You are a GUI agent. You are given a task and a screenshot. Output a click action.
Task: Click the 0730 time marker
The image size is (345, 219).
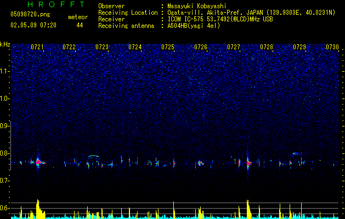(x=332, y=47)
